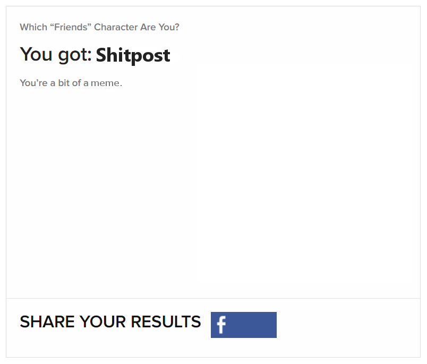Viewport: 427px width, 364px height.
Task: Click the description "You're a bit of a meme."
Action: coord(71,83)
